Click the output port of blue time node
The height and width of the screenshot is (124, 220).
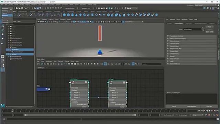49,89
